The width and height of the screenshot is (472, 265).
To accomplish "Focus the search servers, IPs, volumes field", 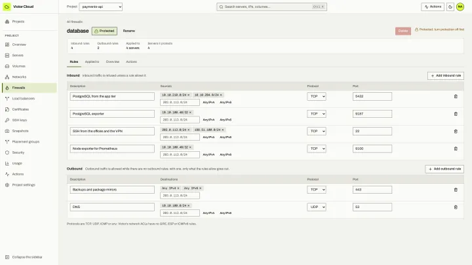I will pos(271,7).
